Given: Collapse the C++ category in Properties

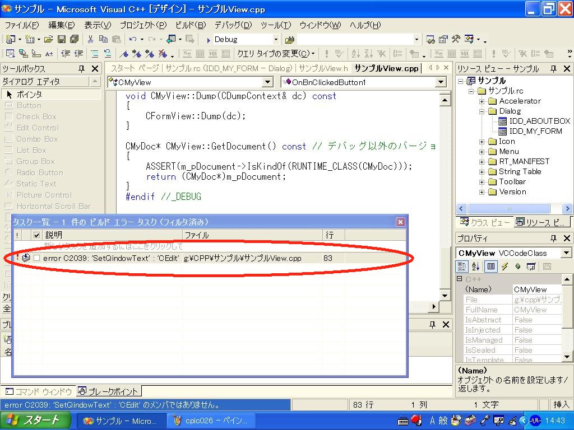Looking at the screenshot, I should (x=460, y=279).
